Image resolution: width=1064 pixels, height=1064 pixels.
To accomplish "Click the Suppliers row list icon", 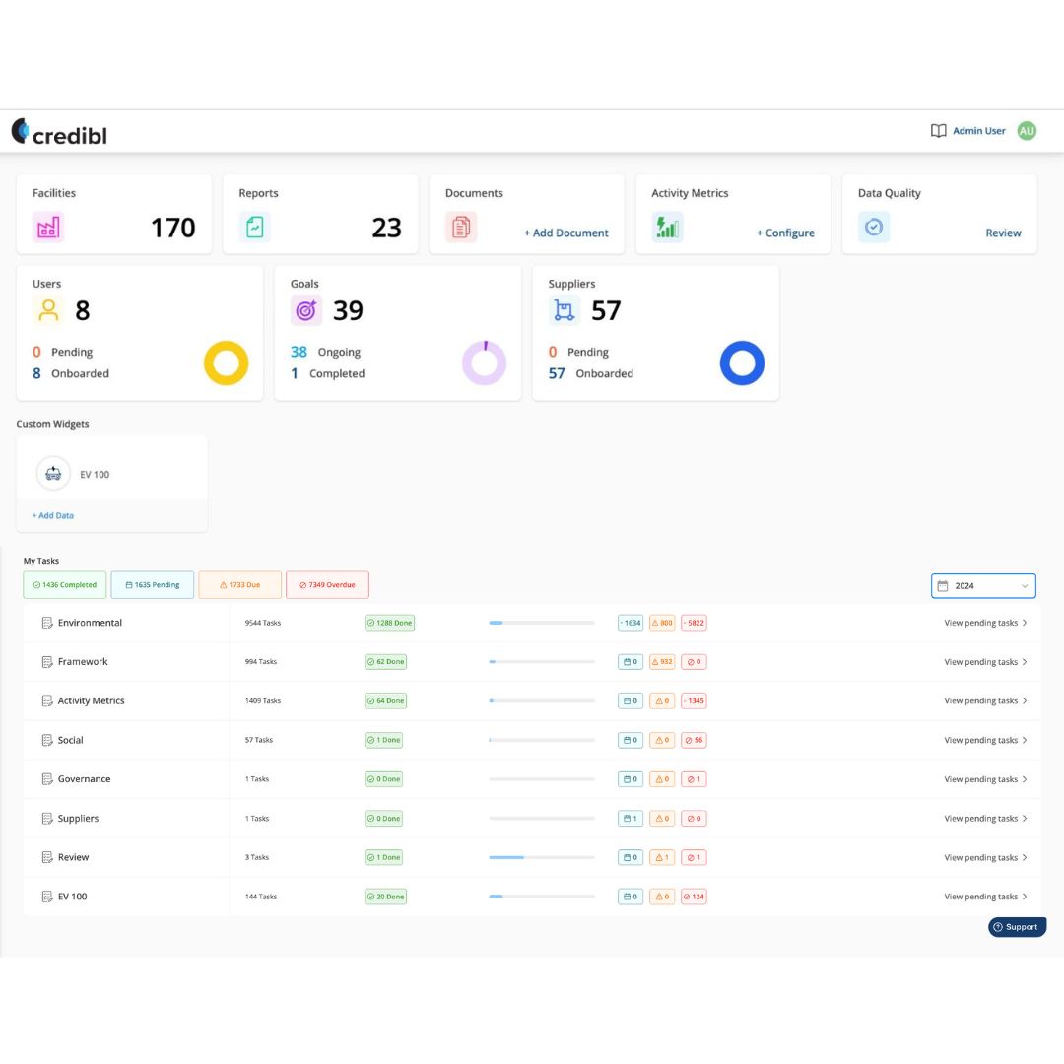I will point(47,819).
